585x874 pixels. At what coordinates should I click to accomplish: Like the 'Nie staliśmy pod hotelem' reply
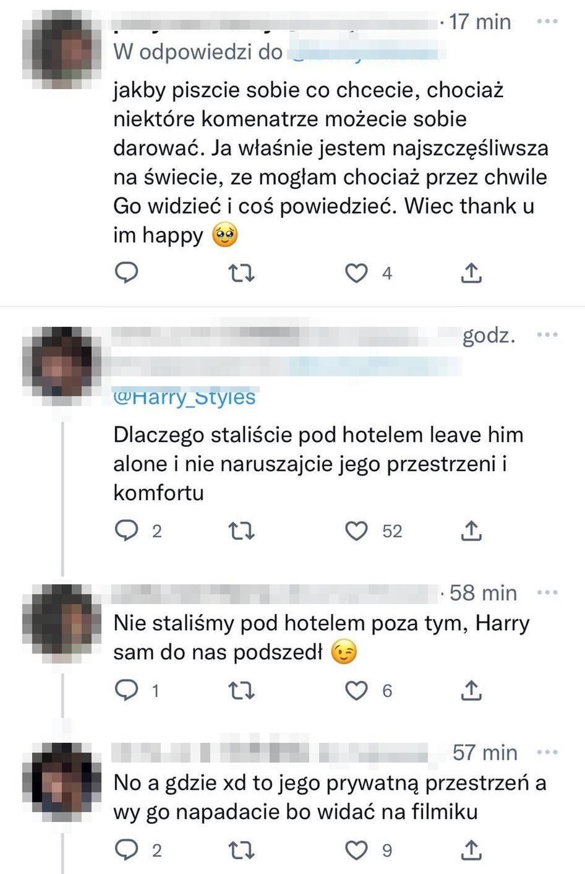pos(357,691)
